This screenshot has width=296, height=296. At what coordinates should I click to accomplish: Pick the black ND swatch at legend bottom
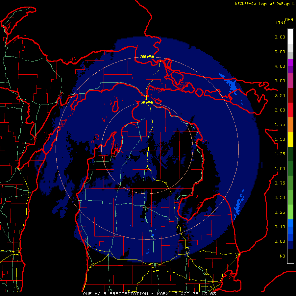tap(290, 256)
